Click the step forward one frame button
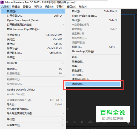The height and width of the screenshot is (129, 137). click(75, 122)
